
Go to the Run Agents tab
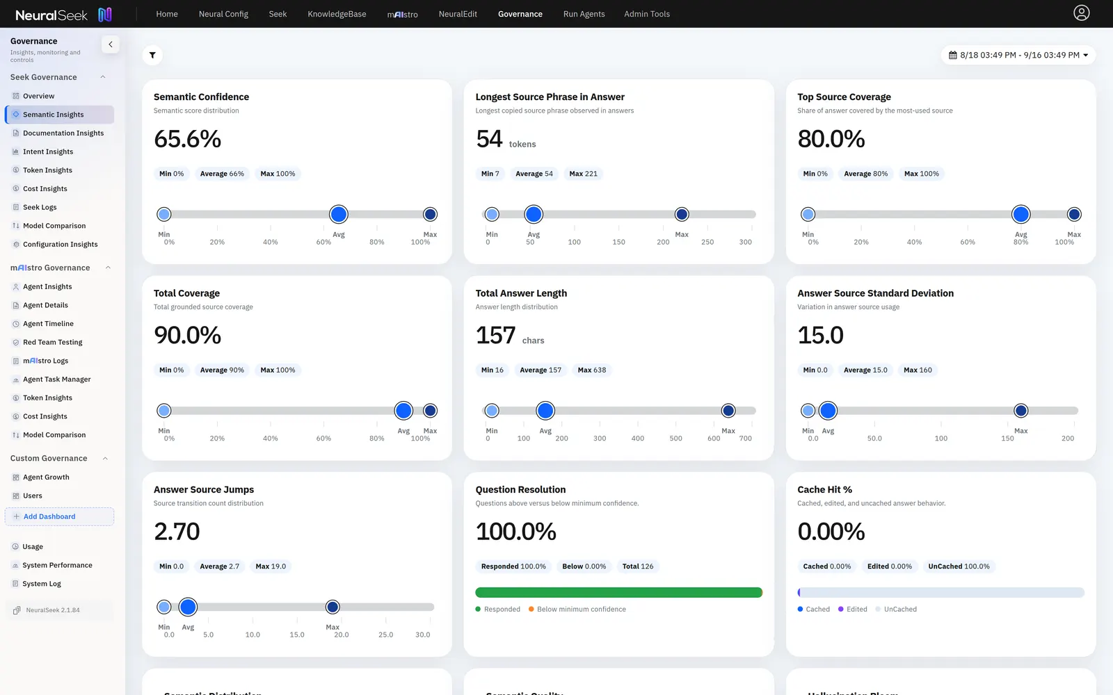584,14
